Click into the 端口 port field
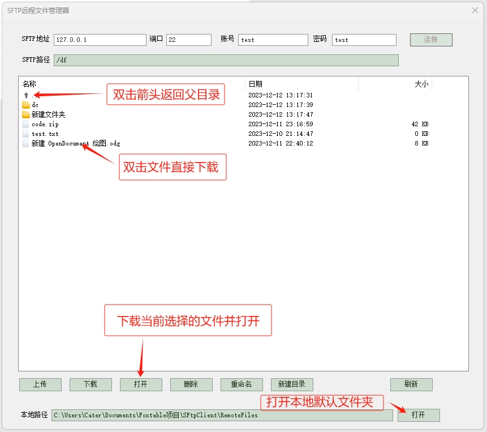This screenshot has height=432, width=487. pyautogui.click(x=188, y=40)
